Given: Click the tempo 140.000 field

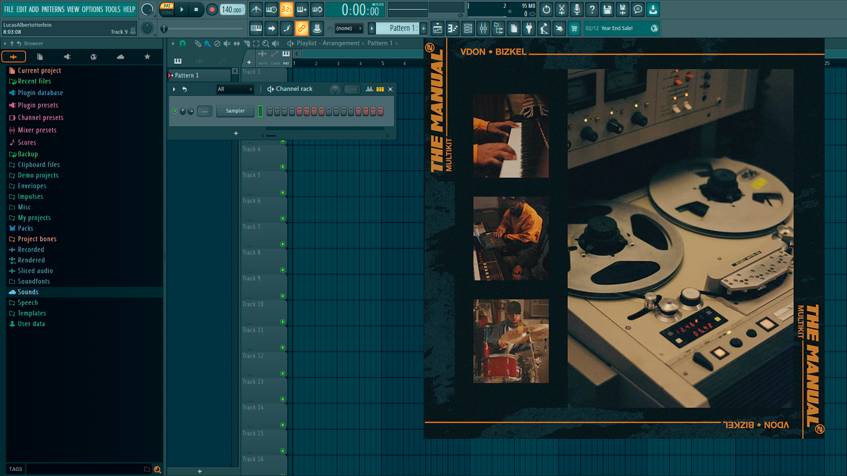Looking at the screenshot, I should (x=233, y=9).
